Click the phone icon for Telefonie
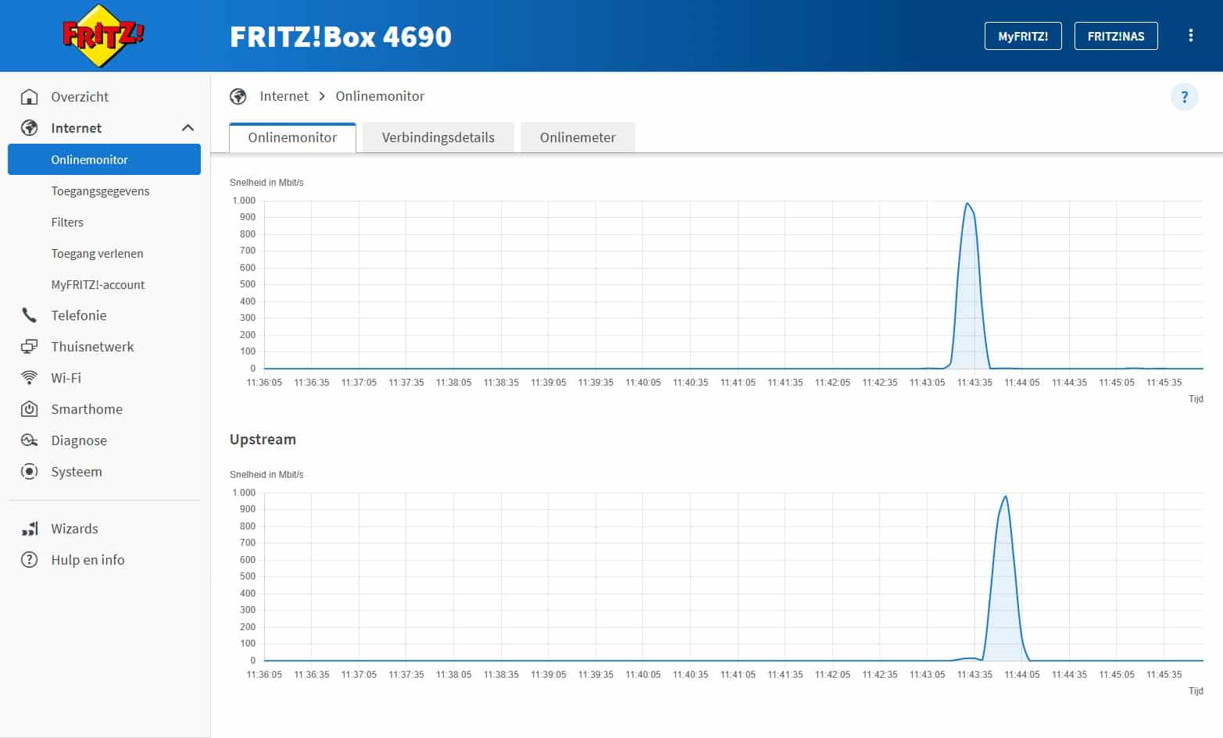1223x738 pixels. tap(30, 316)
